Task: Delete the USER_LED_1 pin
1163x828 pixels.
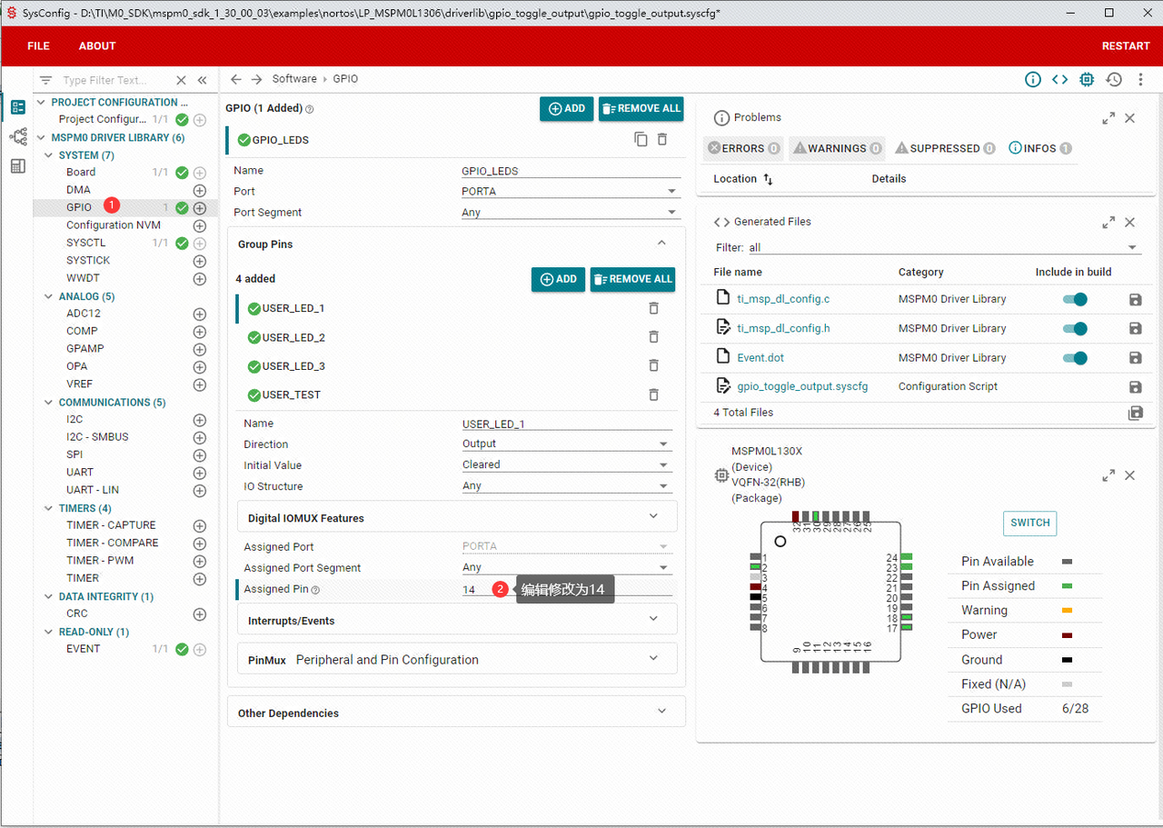Action: (x=653, y=308)
